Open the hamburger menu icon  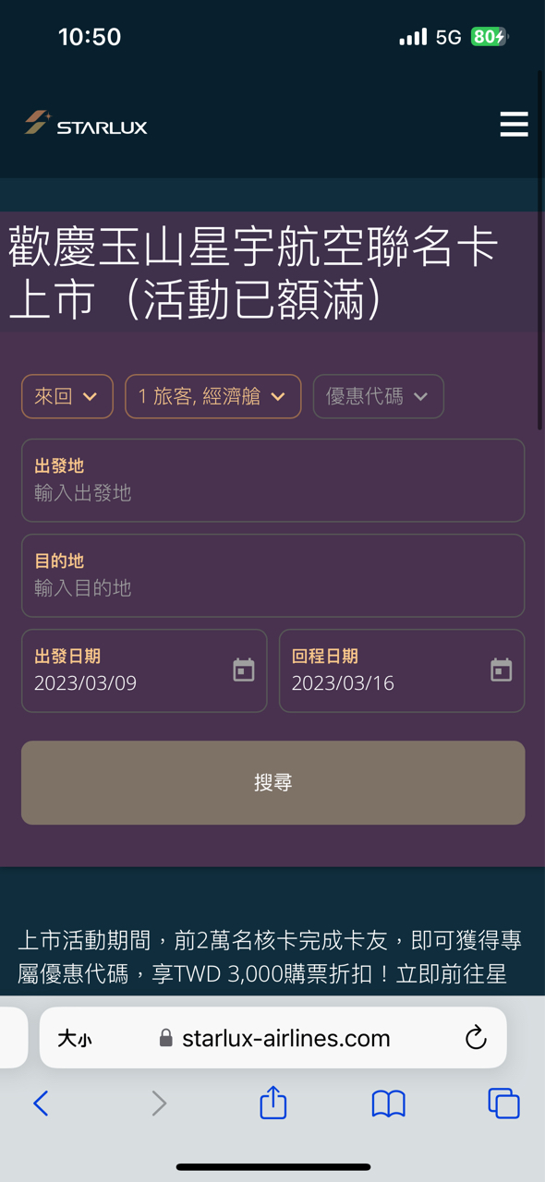coord(514,124)
